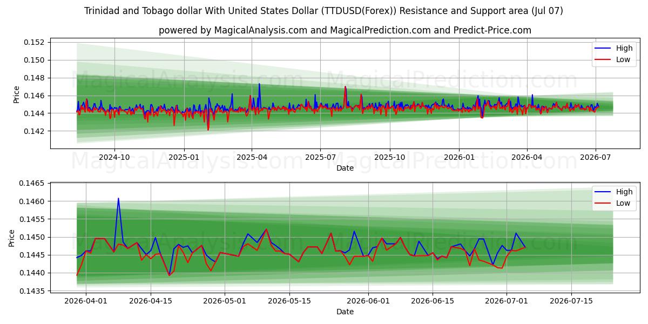Click the 0.152 y-axis label in top chart
Viewport: 648px width, 324px height.
(35, 42)
